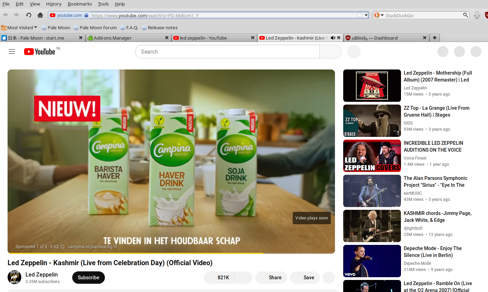
Task: Close the Add-ons Manager tab
Action: click(x=167, y=38)
